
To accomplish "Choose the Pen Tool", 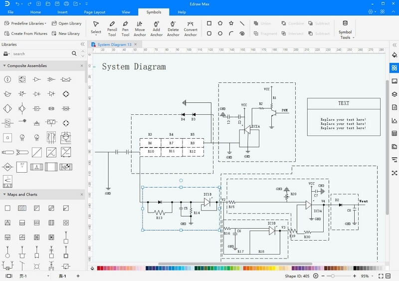I will [x=126, y=28].
